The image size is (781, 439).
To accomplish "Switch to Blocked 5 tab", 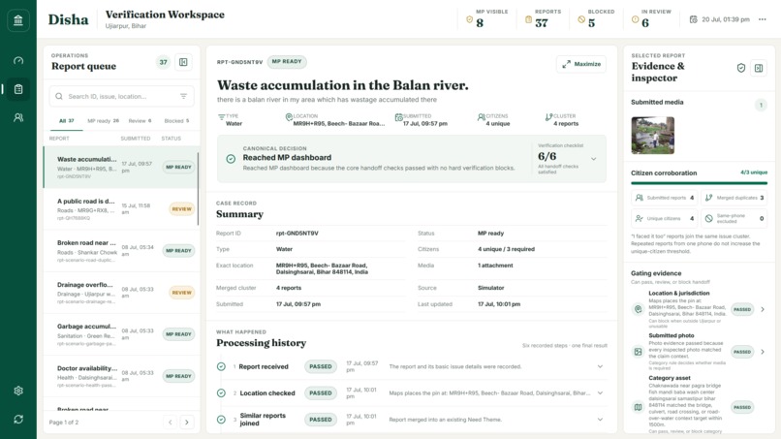I will tap(176, 121).
